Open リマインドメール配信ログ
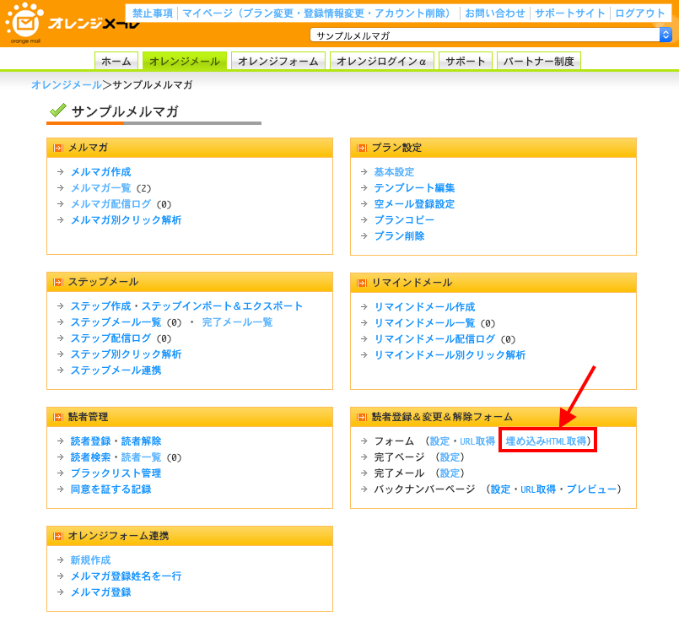The height and width of the screenshot is (627, 679). tap(434, 339)
